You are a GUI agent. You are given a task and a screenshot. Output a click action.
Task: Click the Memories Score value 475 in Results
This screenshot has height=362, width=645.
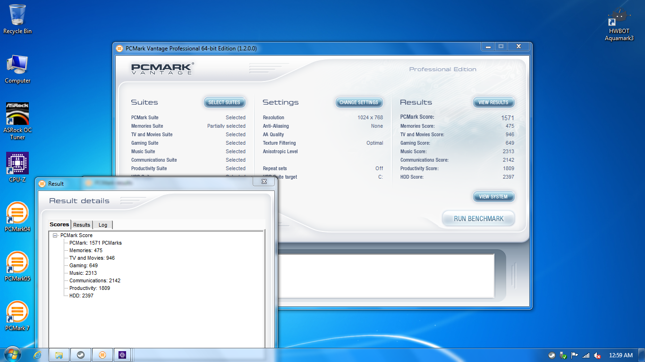click(510, 126)
